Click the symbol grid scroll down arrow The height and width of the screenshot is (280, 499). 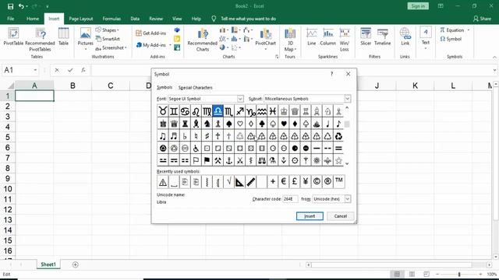coord(347,163)
